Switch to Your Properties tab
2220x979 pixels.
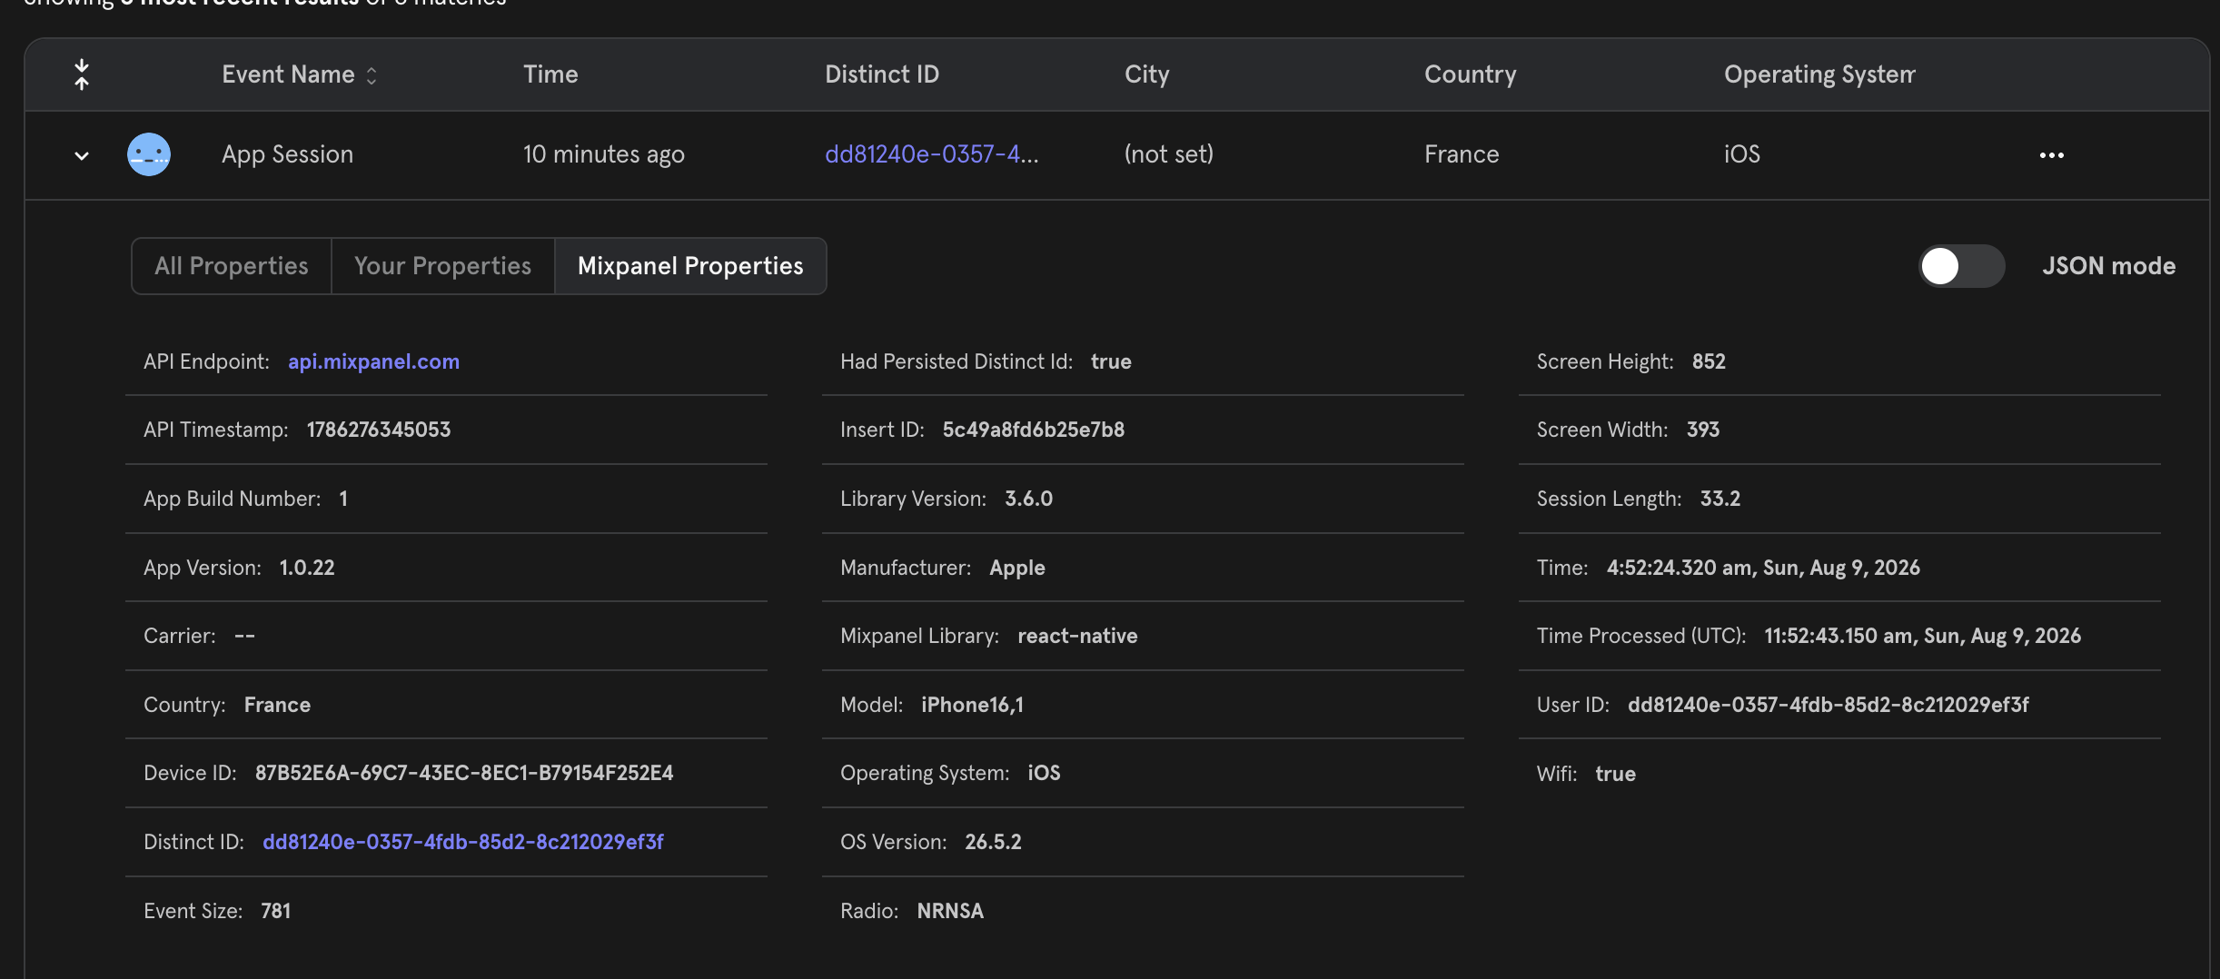[442, 266]
